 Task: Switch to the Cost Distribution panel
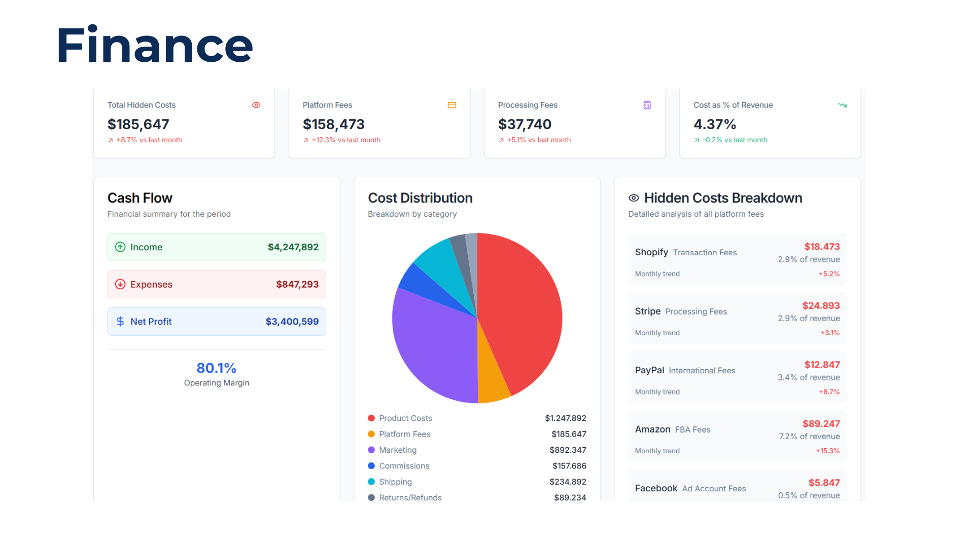point(420,198)
